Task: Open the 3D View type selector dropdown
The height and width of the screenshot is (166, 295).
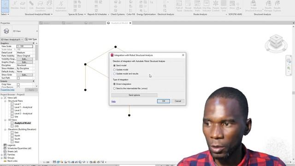Action: point(37,31)
